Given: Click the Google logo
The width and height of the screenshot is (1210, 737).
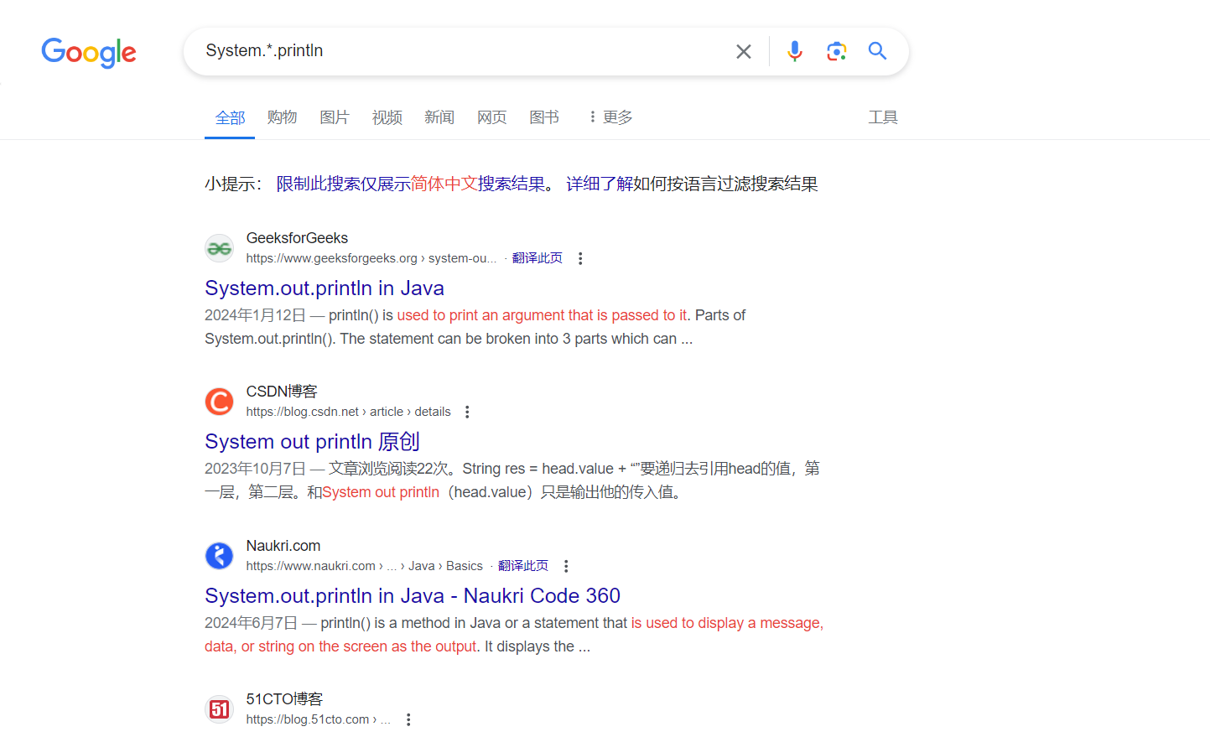Looking at the screenshot, I should pos(89,52).
